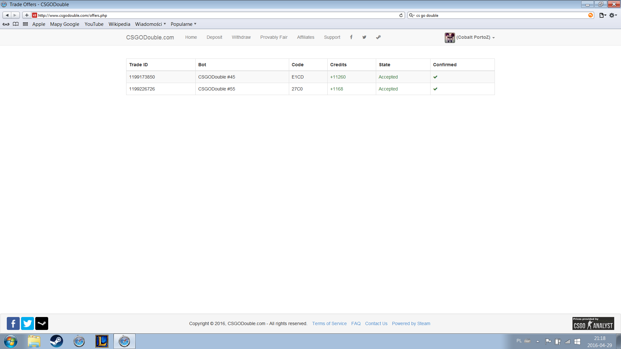This screenshot has width=621, height=349.
Task: Click the Contact Us footer link
Action: click(376, 323)
